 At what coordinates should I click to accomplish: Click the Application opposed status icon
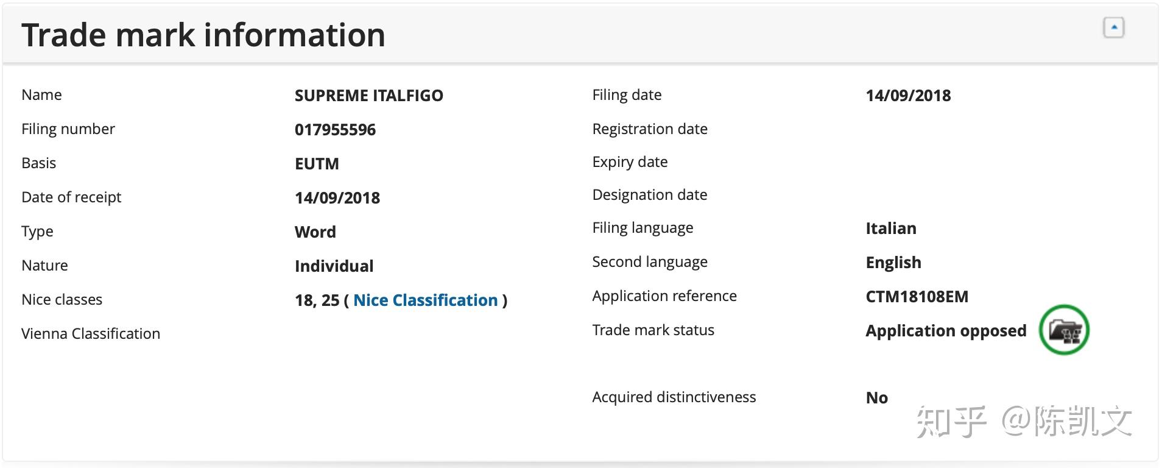(x=1064, y=330)
